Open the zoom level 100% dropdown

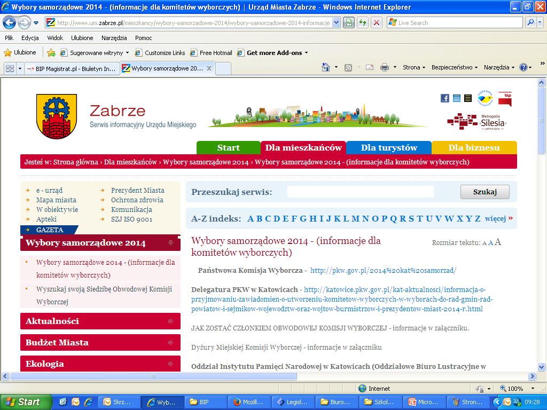(533, 389)
